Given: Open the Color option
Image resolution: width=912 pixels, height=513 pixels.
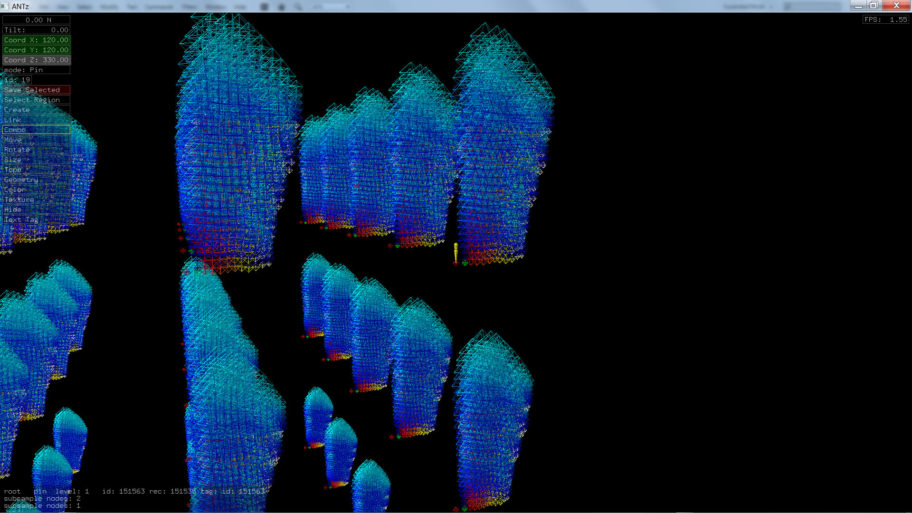Looking at the screenshot, I should (36, 190).
